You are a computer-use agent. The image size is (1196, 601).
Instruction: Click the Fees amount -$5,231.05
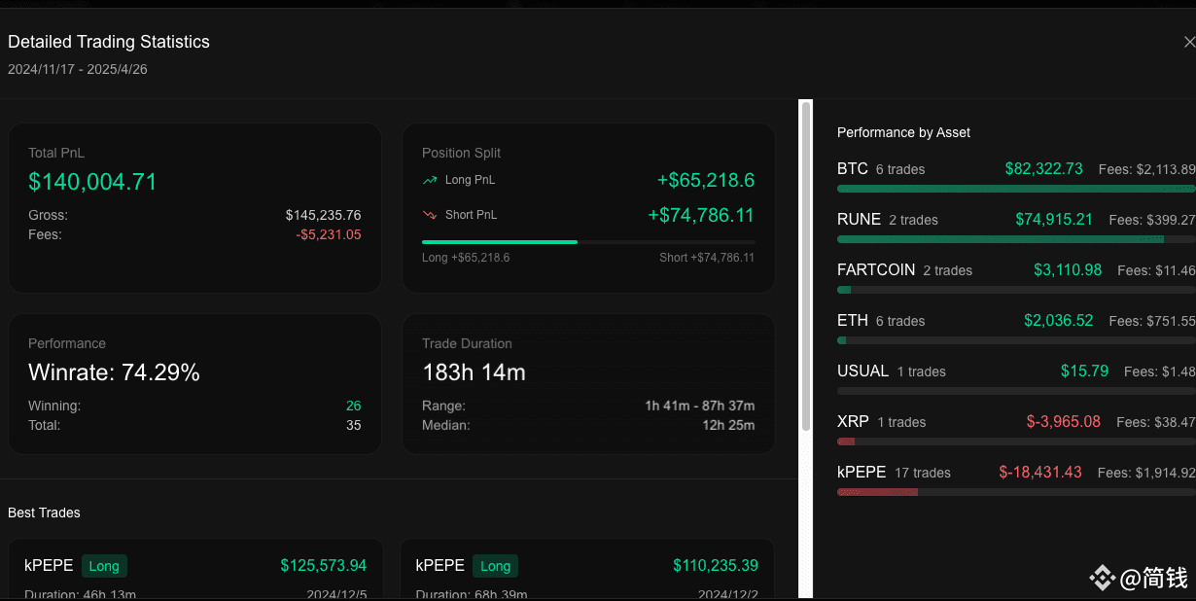click(x=329, y=234)
